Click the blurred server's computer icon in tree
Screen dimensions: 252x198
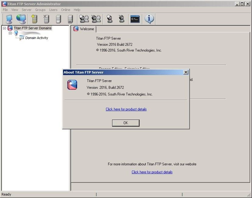click(16, 33)
